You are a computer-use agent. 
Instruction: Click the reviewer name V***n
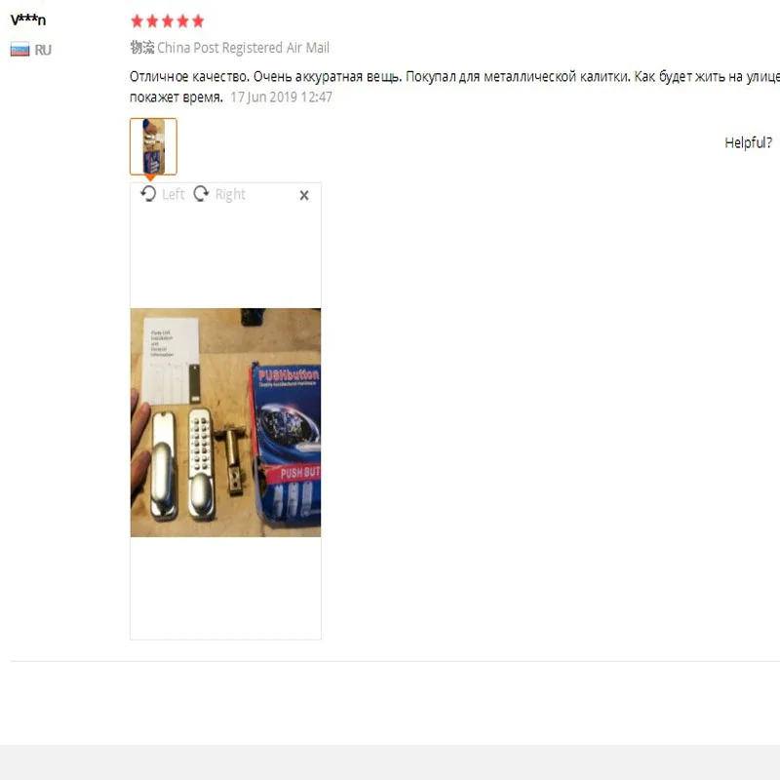[28, 19]
